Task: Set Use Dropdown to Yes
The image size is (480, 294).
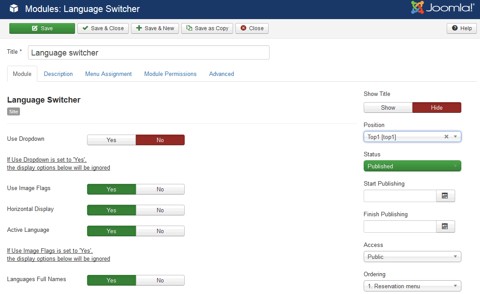Action: (x=111, y=140)
